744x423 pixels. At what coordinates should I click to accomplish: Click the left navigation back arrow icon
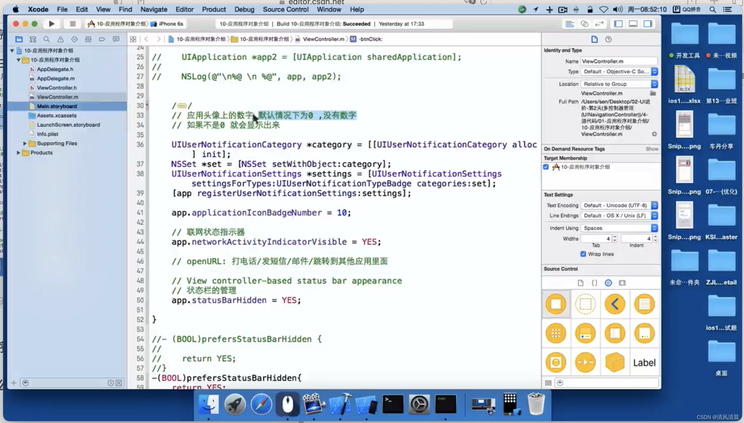[146, 39]
